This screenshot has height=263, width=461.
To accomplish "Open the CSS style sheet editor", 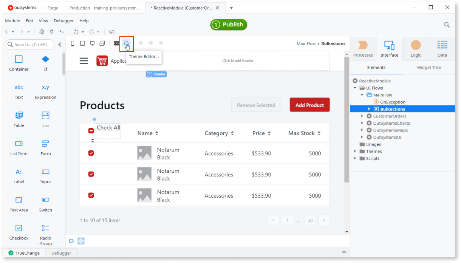I will tap(116, 43).
